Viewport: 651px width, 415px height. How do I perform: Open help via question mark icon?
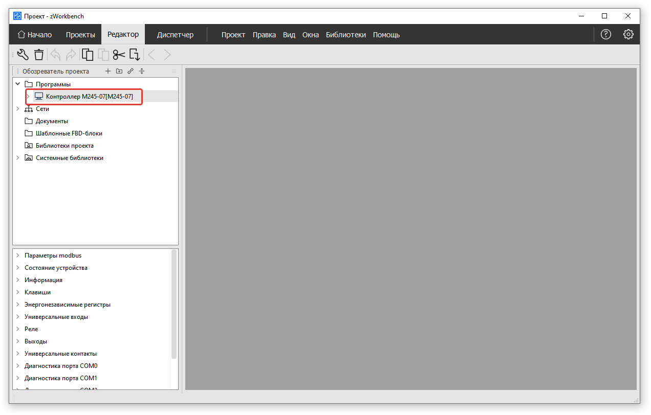[x=606, y=35]
